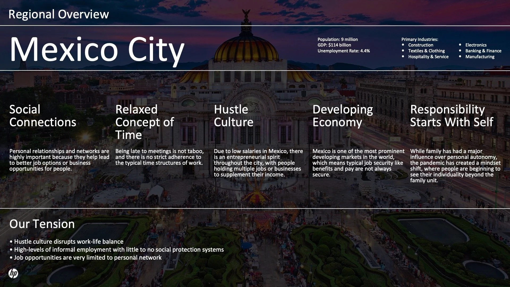Screen dimensions: 510x287
Task: Click Responsibility Starts With Self heading
Action: 451,116
